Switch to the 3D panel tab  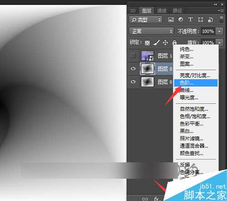[x=133, y=11]
